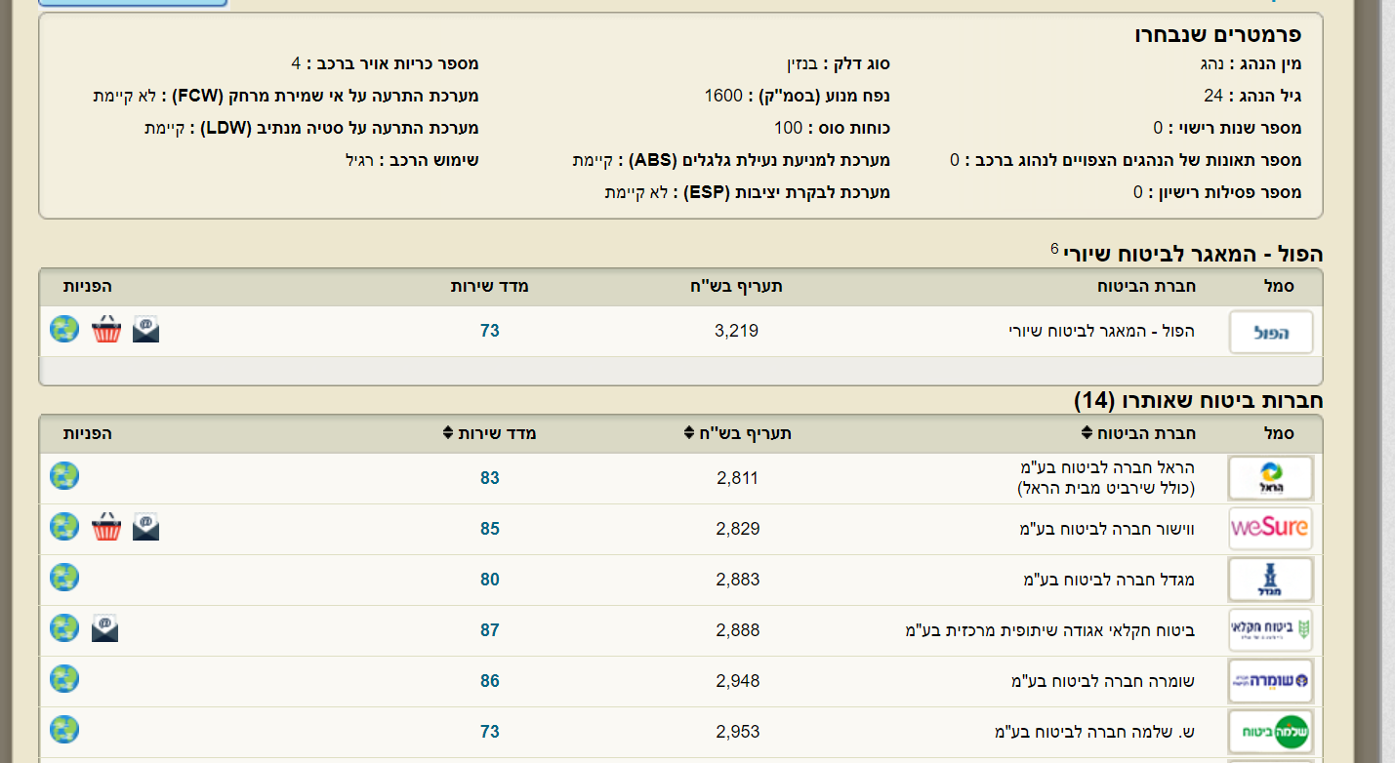
Task: Click Harel's service score 83 link
Action: pos(489,478)
